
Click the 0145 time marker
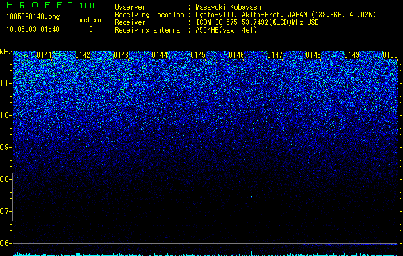tap(198, 55)
